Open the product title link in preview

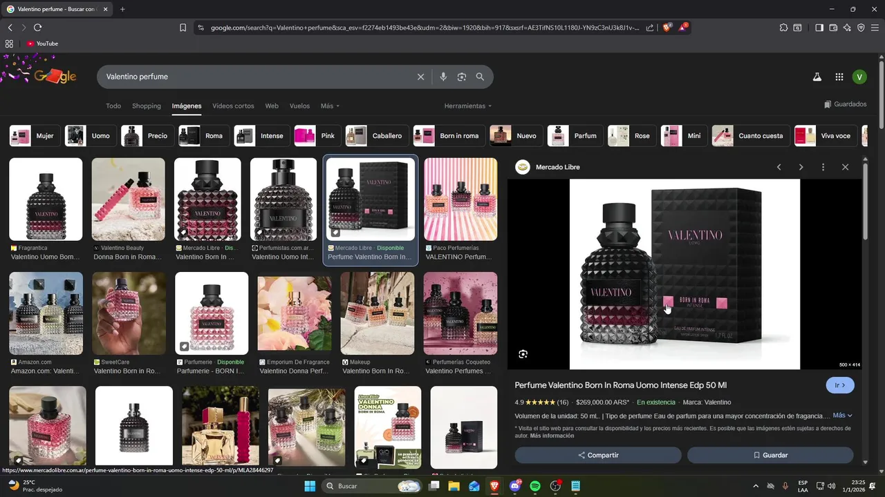pyautogui.click(x=621, y=385)
